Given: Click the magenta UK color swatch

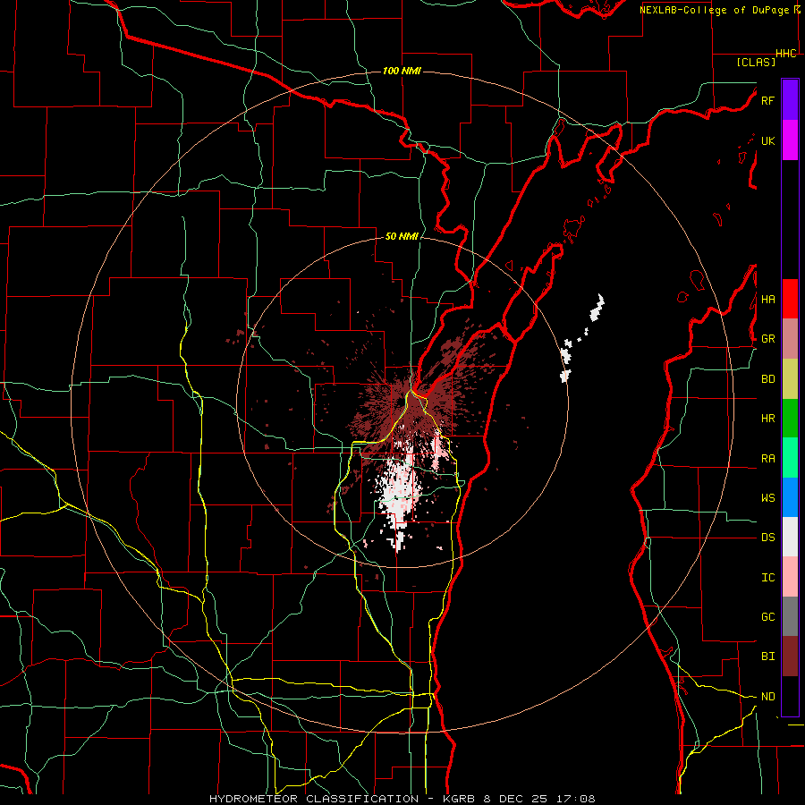Looking at the screenshot, I should click(x=790, y=140).
